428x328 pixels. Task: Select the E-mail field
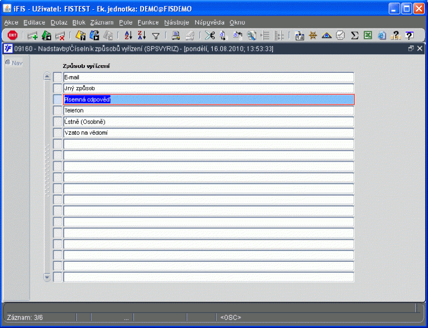[x=209, y=77]
